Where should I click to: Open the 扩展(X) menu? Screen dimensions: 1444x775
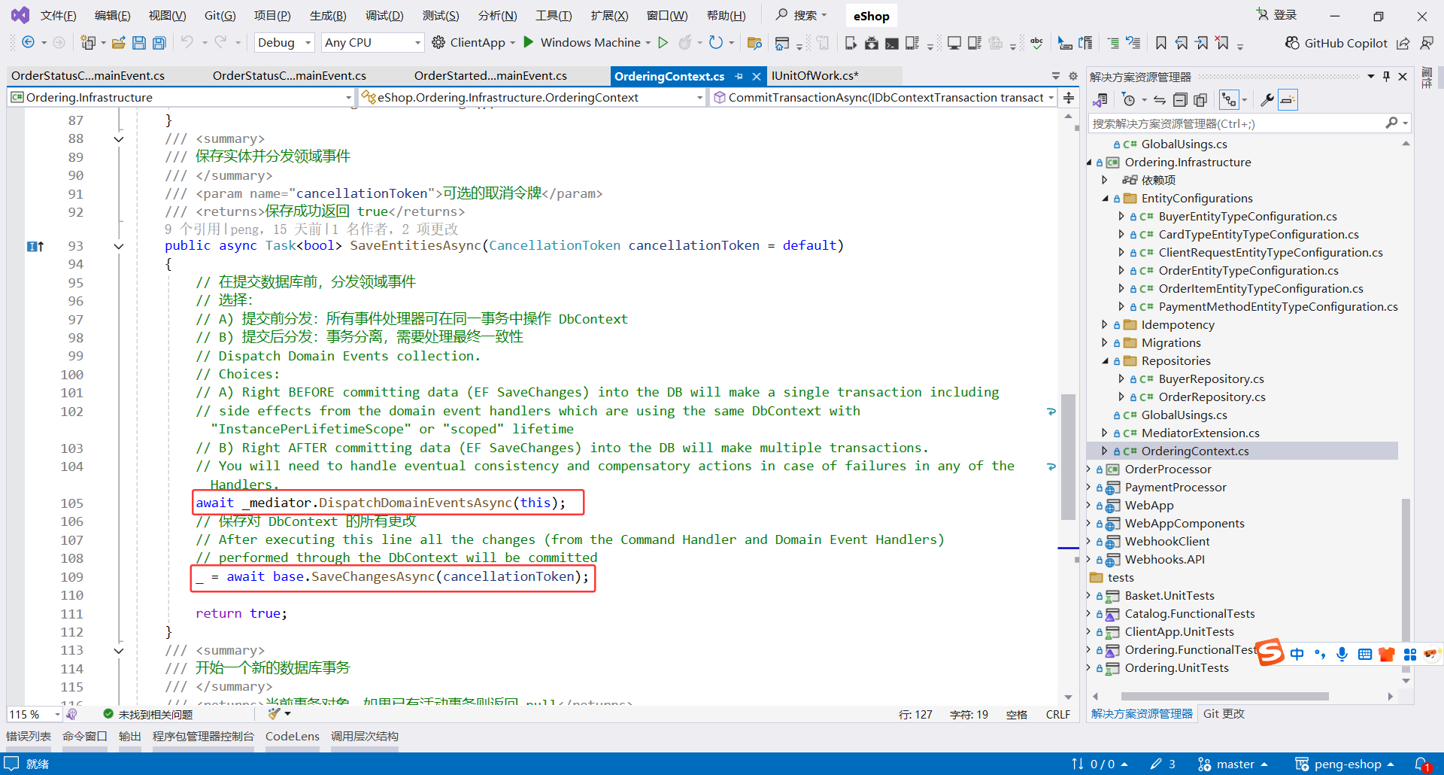pos(609,16)
